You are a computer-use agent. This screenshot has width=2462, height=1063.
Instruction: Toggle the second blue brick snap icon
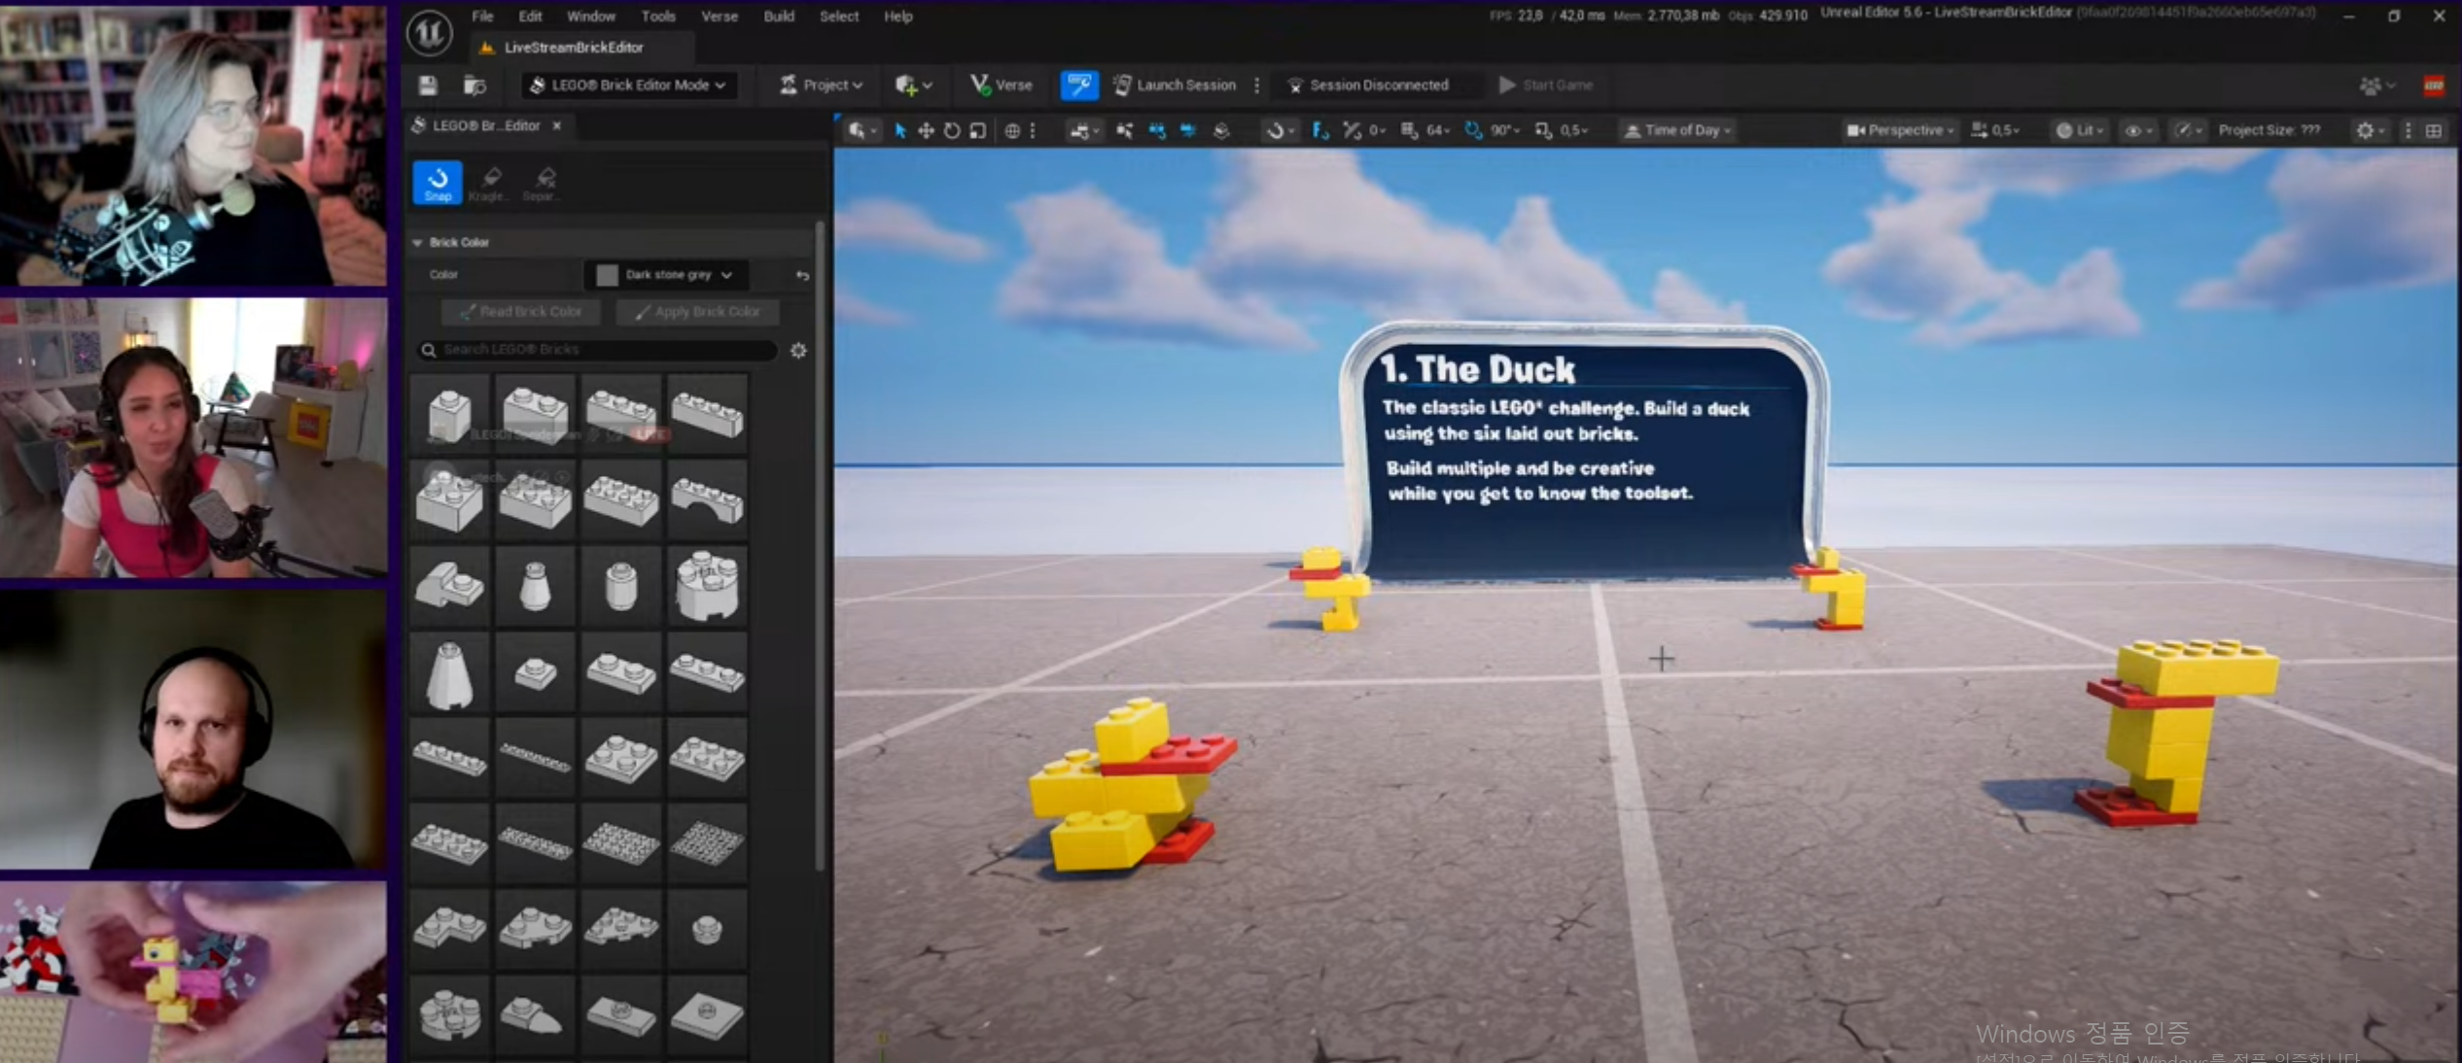click(1188, 130)
